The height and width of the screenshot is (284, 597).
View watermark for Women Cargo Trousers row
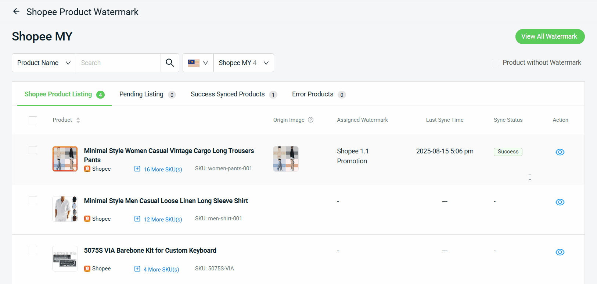(x=560, y=152)
